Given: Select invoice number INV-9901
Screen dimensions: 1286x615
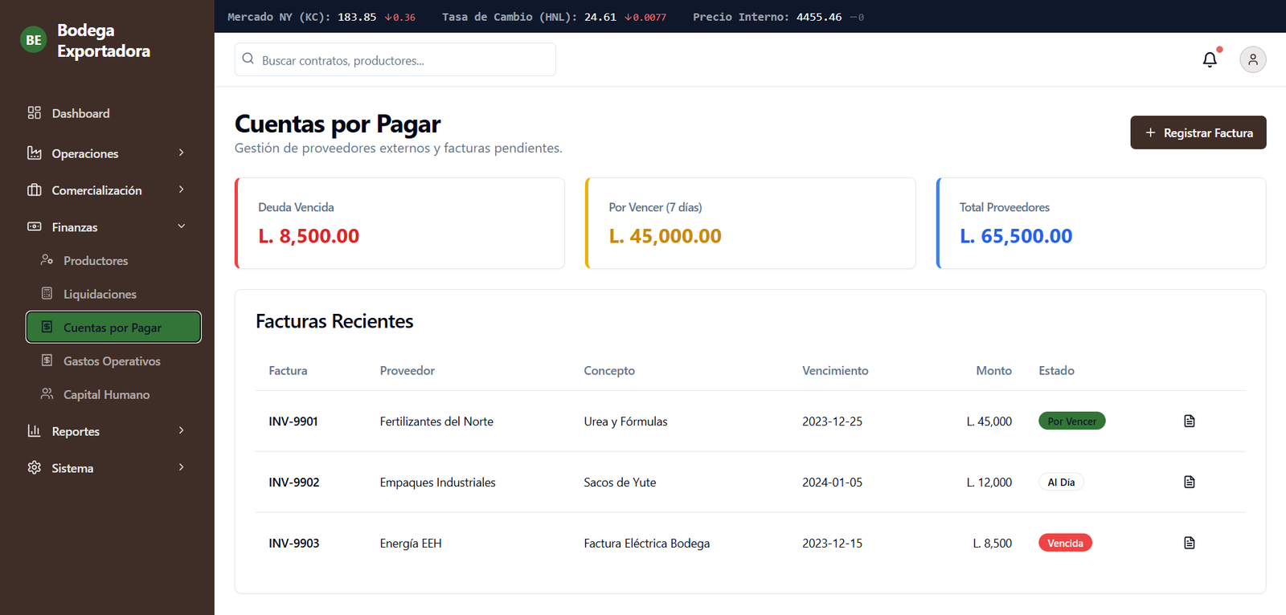Looking at the screenshot, I should click(293, 421).
